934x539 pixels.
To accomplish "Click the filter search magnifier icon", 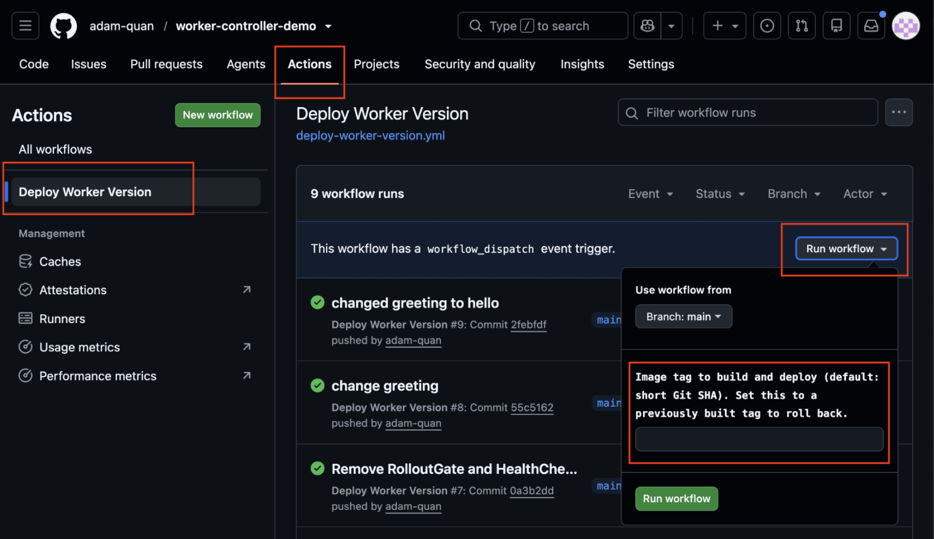I will [x=632, y=113].
